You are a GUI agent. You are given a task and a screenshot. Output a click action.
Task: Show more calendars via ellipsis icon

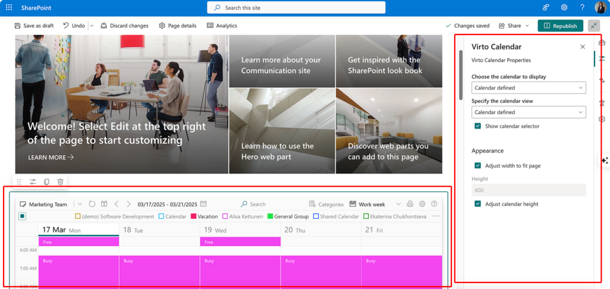435,216
